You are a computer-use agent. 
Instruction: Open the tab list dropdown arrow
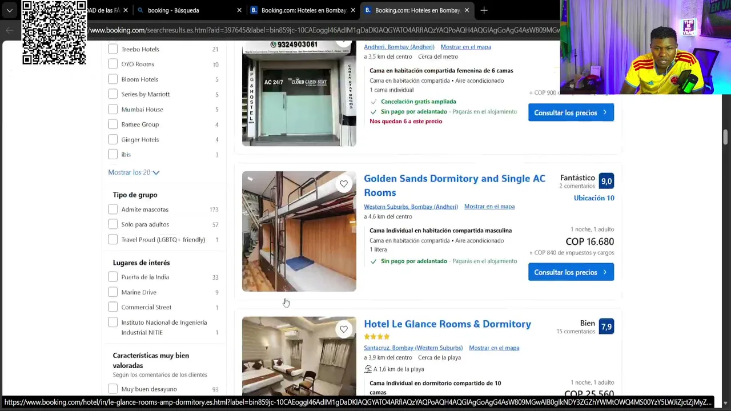click(x=10, y=10)
